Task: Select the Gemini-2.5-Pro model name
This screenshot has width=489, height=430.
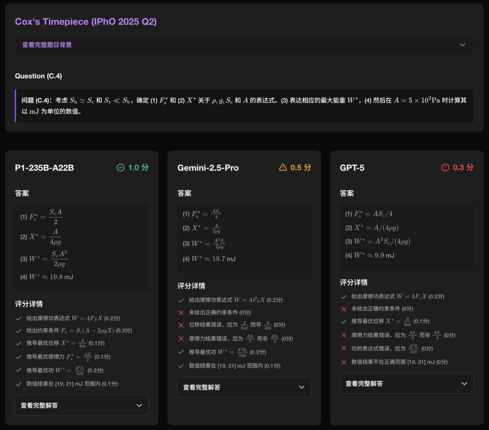Action: pos(208,168)
